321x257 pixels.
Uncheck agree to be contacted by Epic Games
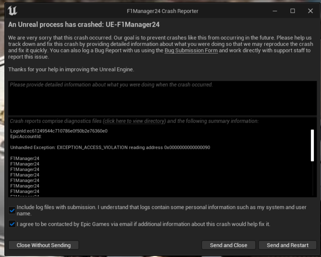pos(12,224)
